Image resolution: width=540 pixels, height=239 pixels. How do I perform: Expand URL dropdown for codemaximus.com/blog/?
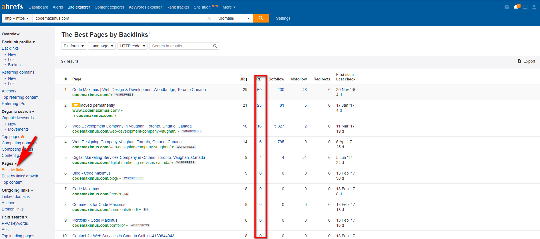point(120,179)
